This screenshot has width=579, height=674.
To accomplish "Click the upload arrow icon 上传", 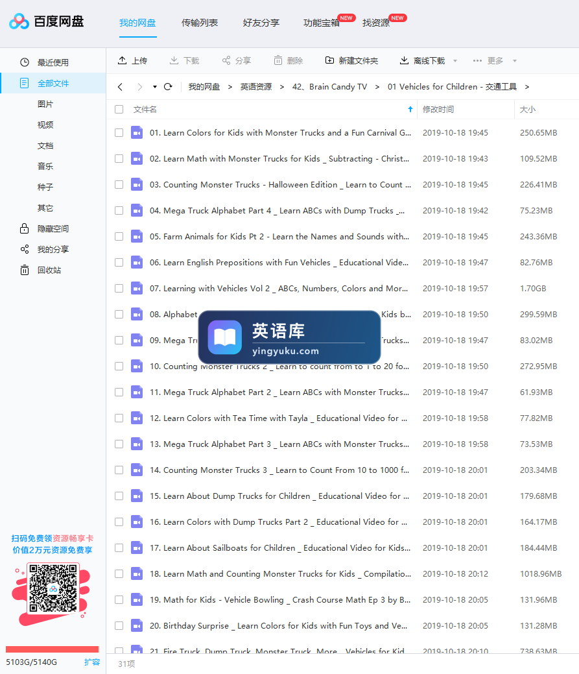I will [123, 60].
